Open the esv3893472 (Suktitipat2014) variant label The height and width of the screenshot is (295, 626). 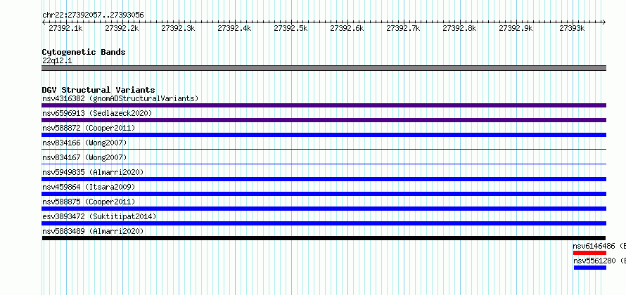[x=99, y=216]
